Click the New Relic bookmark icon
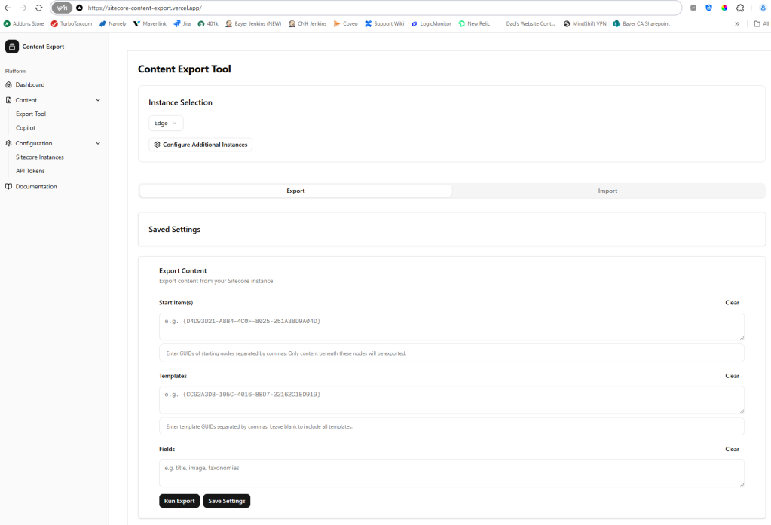771x525 pixels. click(x=462, y=23)
